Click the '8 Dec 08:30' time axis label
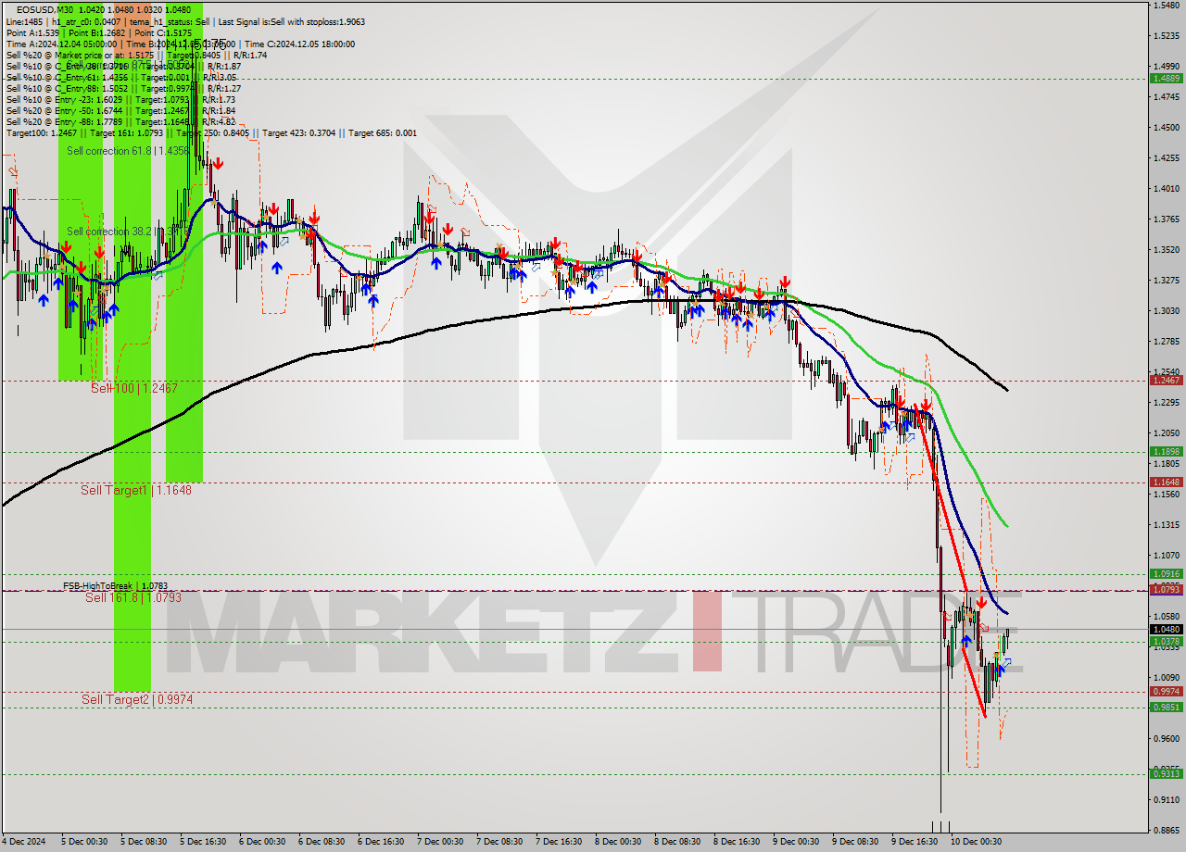 (677, 842)
